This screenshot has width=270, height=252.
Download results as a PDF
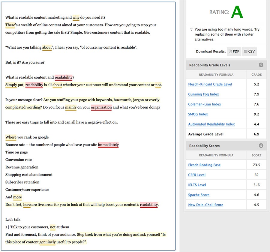(234, 51)
